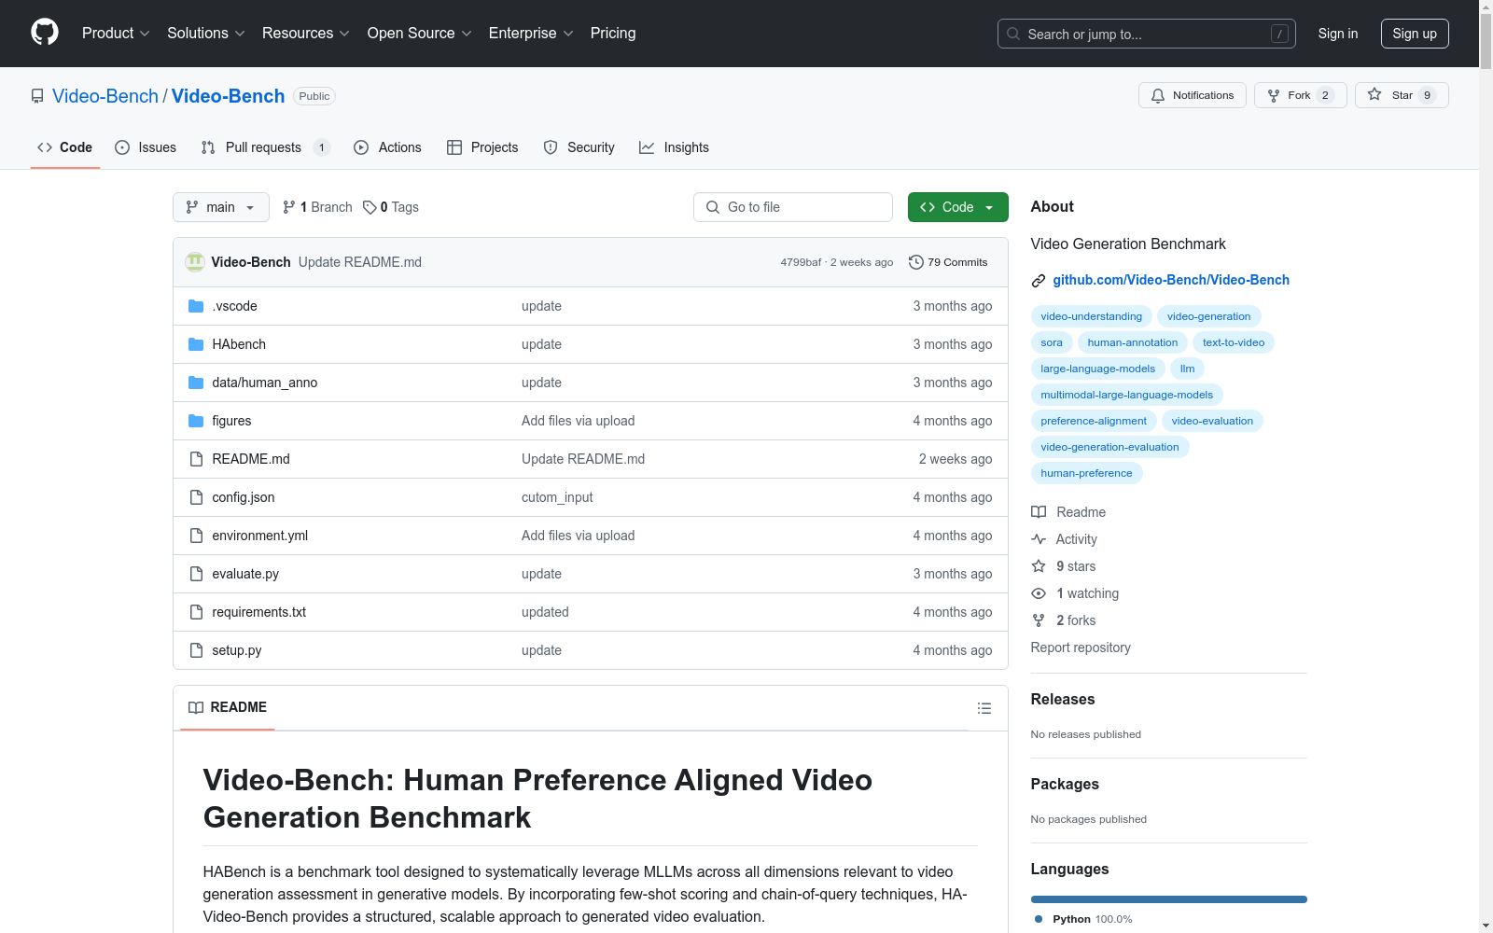Open the Open Source dropdown

pos(420,33)
